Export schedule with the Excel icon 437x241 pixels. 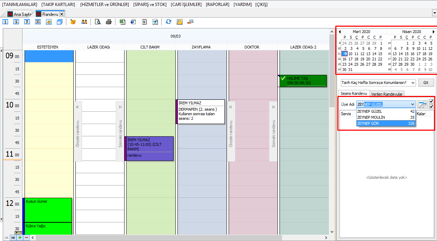[122, 22]
